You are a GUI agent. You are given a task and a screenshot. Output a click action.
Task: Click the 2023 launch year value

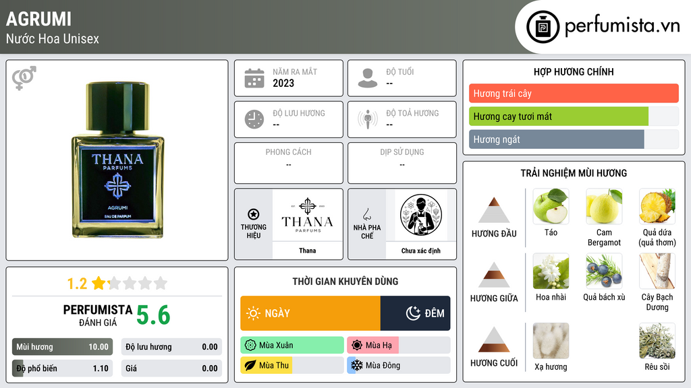[283, 83]
